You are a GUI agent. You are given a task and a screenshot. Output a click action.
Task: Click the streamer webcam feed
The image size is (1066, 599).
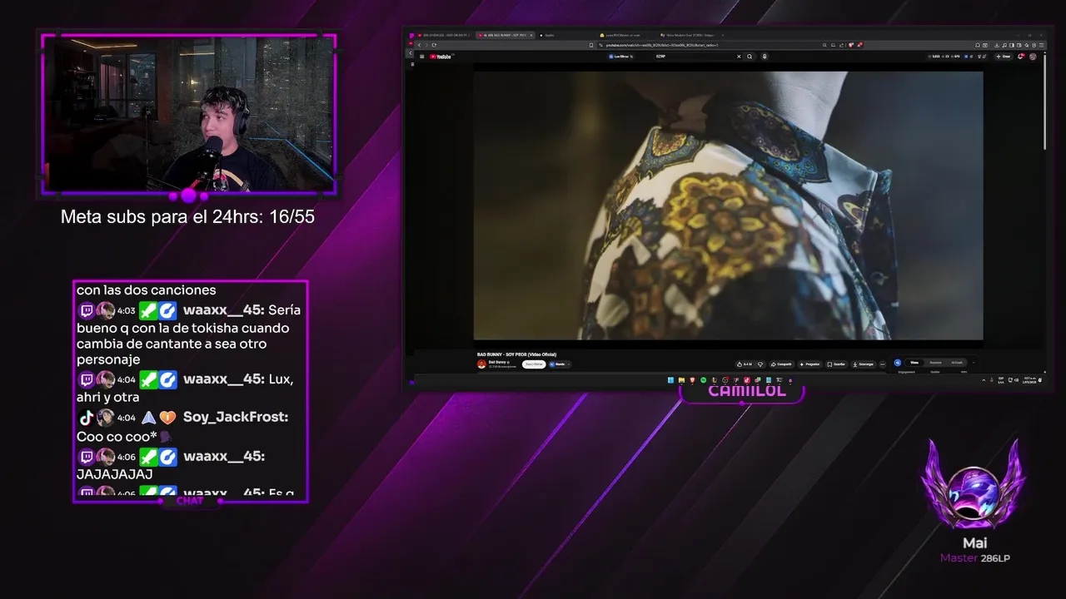[189, 114]
